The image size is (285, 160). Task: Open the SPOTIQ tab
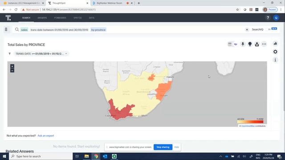77,18
